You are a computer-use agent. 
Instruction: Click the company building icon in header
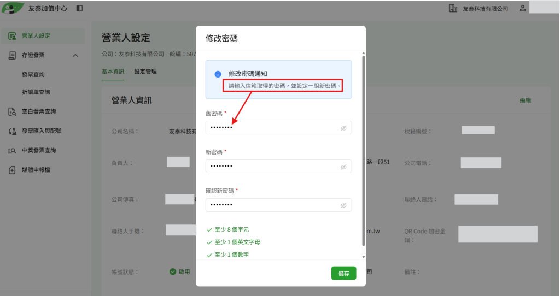pos(453,8)
